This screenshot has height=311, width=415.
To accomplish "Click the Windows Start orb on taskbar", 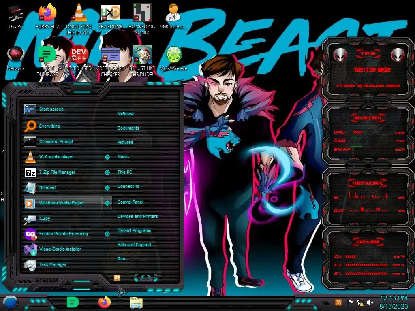I will (x=11, y=302).
